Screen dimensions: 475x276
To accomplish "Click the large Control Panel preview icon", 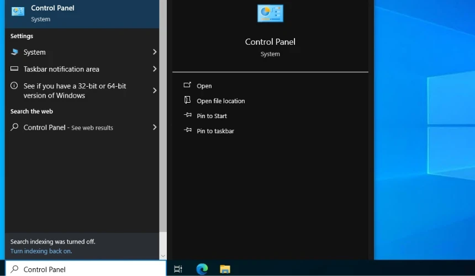I will tap(270, 13).
